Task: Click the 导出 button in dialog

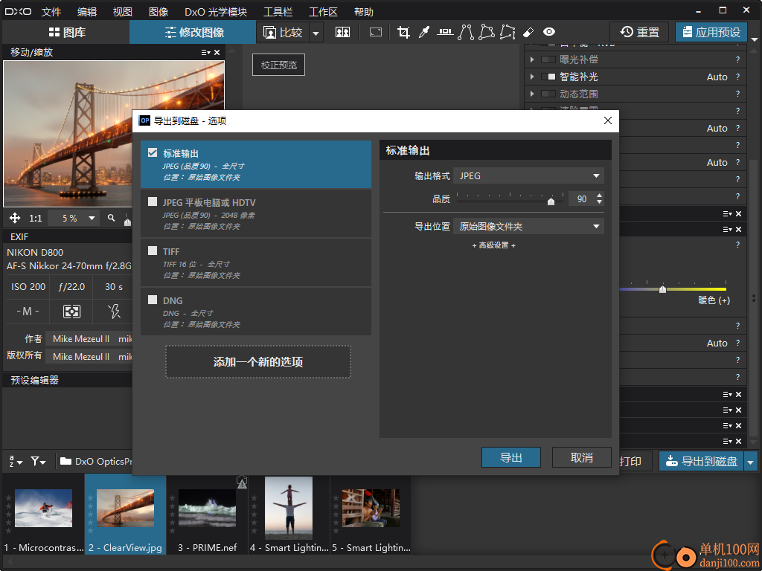Action: coord(511,457)
